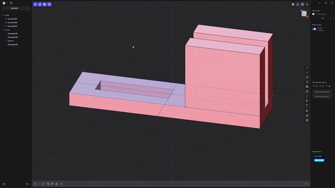Click the third dimmed icon in bottom toolbar
The height and width of the screenshot is (188, 335).
click(x=43, y=184)
